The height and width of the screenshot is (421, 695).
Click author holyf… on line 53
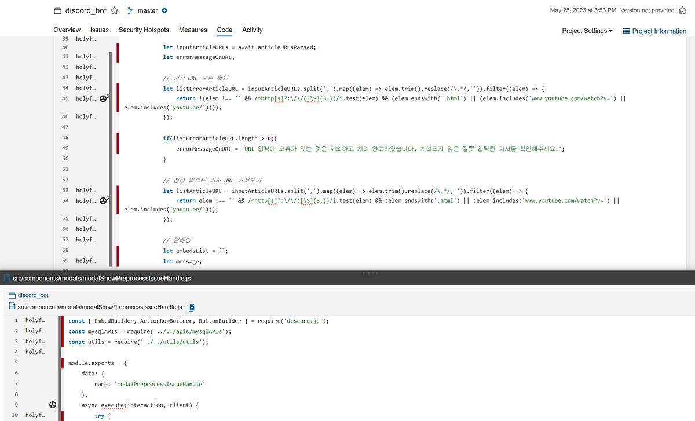86,190
